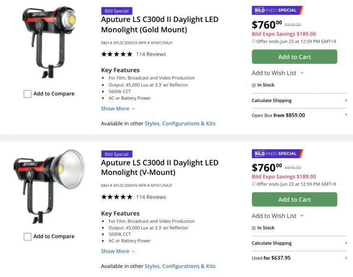Viewport: 353px width, 277px height.
Task: Check Add to Compare for Gold Mount light
Action: click(x=28, y=94)
